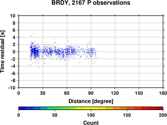Click the 180 tick on the distance axis

[x=163, y=93]
